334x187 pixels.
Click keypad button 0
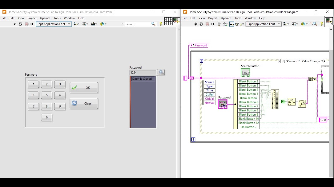pos(47,117)
